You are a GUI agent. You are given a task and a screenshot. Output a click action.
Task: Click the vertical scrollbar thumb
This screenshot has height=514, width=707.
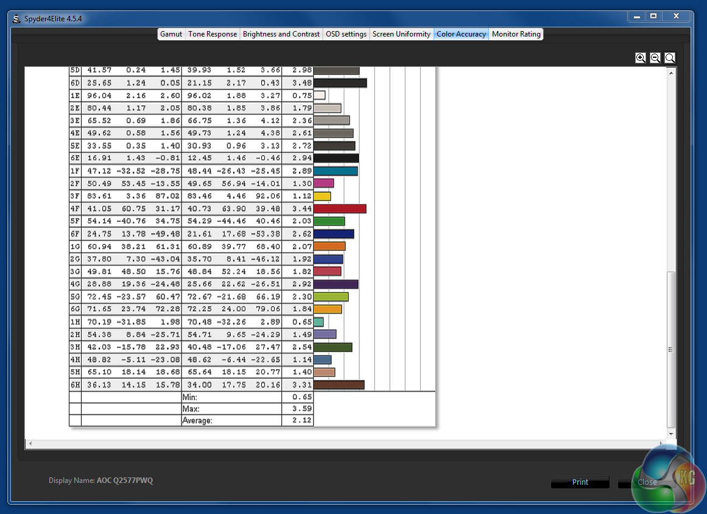click(671, 350)
